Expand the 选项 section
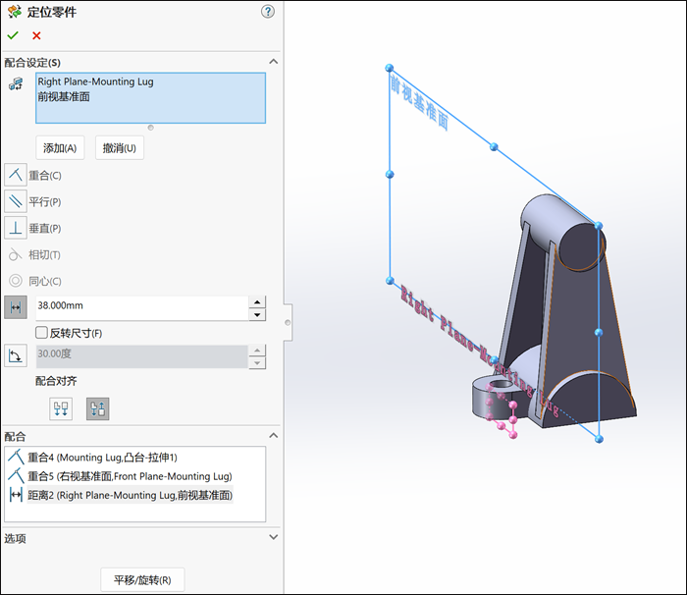 coord(273,537)
